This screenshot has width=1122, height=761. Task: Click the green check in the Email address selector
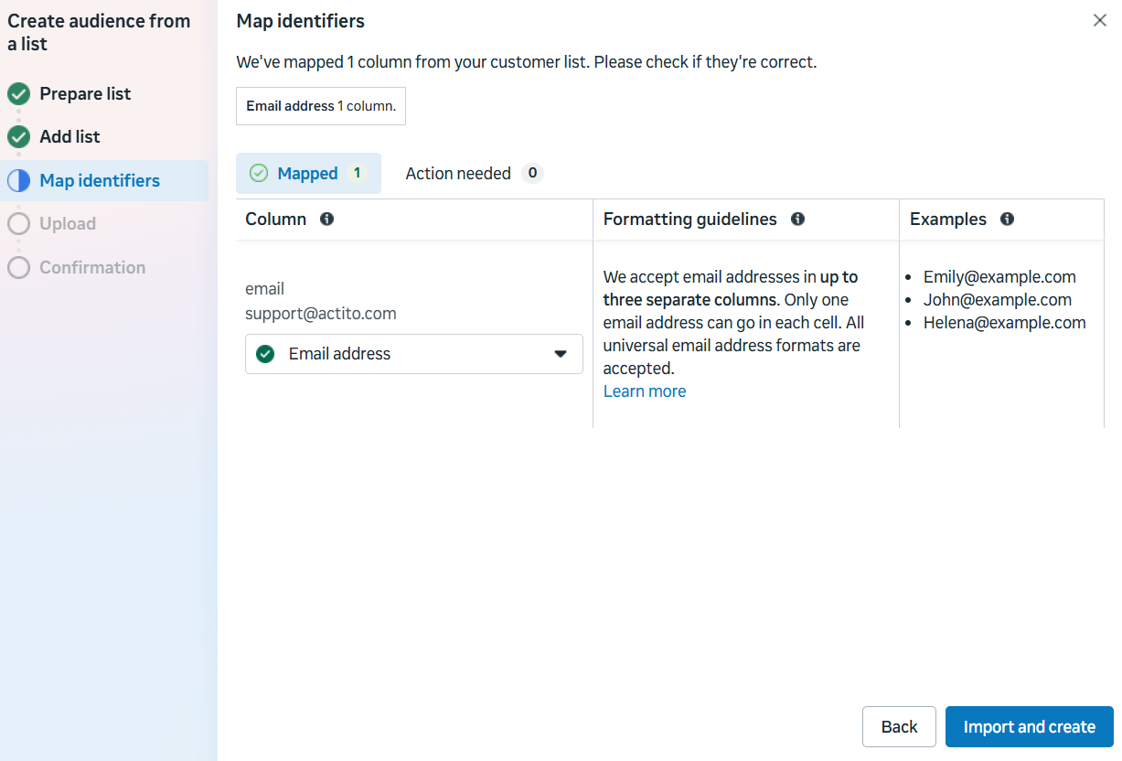point(264,353)
